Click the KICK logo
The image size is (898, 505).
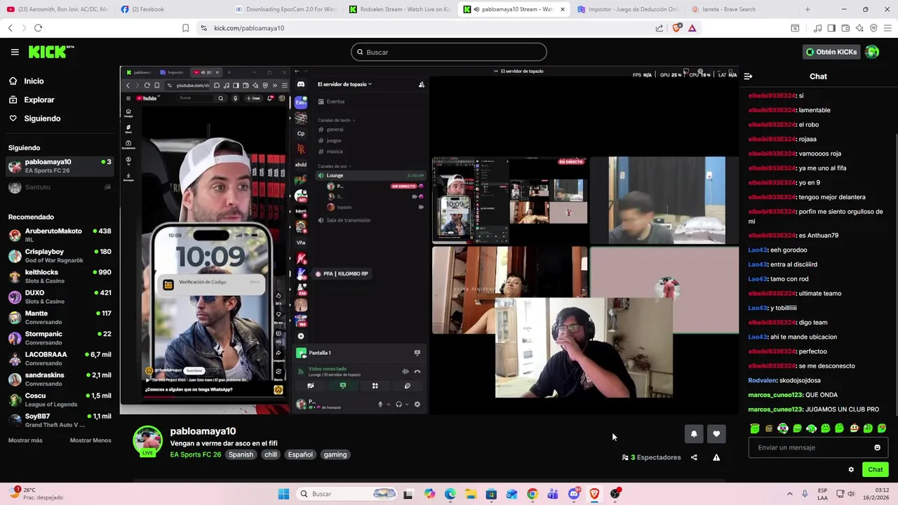(x=51, y=52)
